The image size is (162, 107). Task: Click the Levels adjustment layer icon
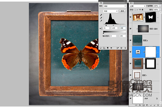pos(138,52)
